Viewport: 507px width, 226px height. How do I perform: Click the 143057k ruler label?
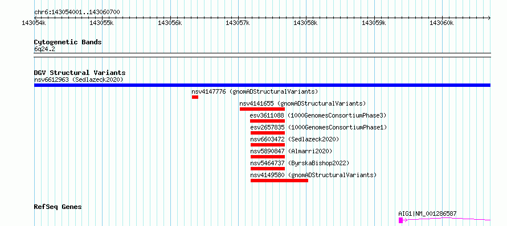coord(238,23)
